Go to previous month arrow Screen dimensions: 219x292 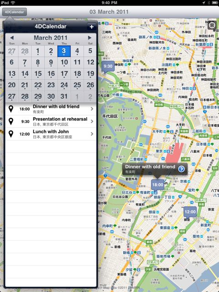pos(12,38)
